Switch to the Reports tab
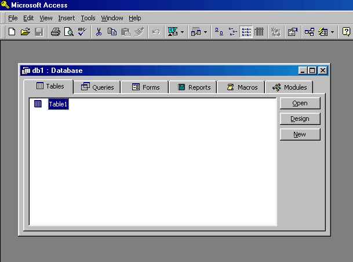The image size is (353, 262). click(194, 87)
